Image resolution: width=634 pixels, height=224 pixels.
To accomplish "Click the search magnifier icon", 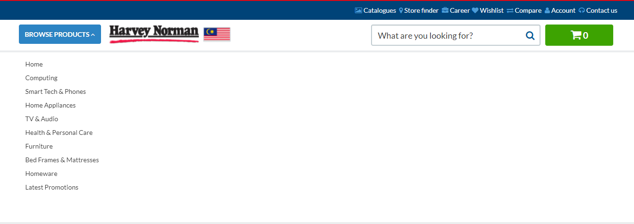I will [x=530, y=35].
